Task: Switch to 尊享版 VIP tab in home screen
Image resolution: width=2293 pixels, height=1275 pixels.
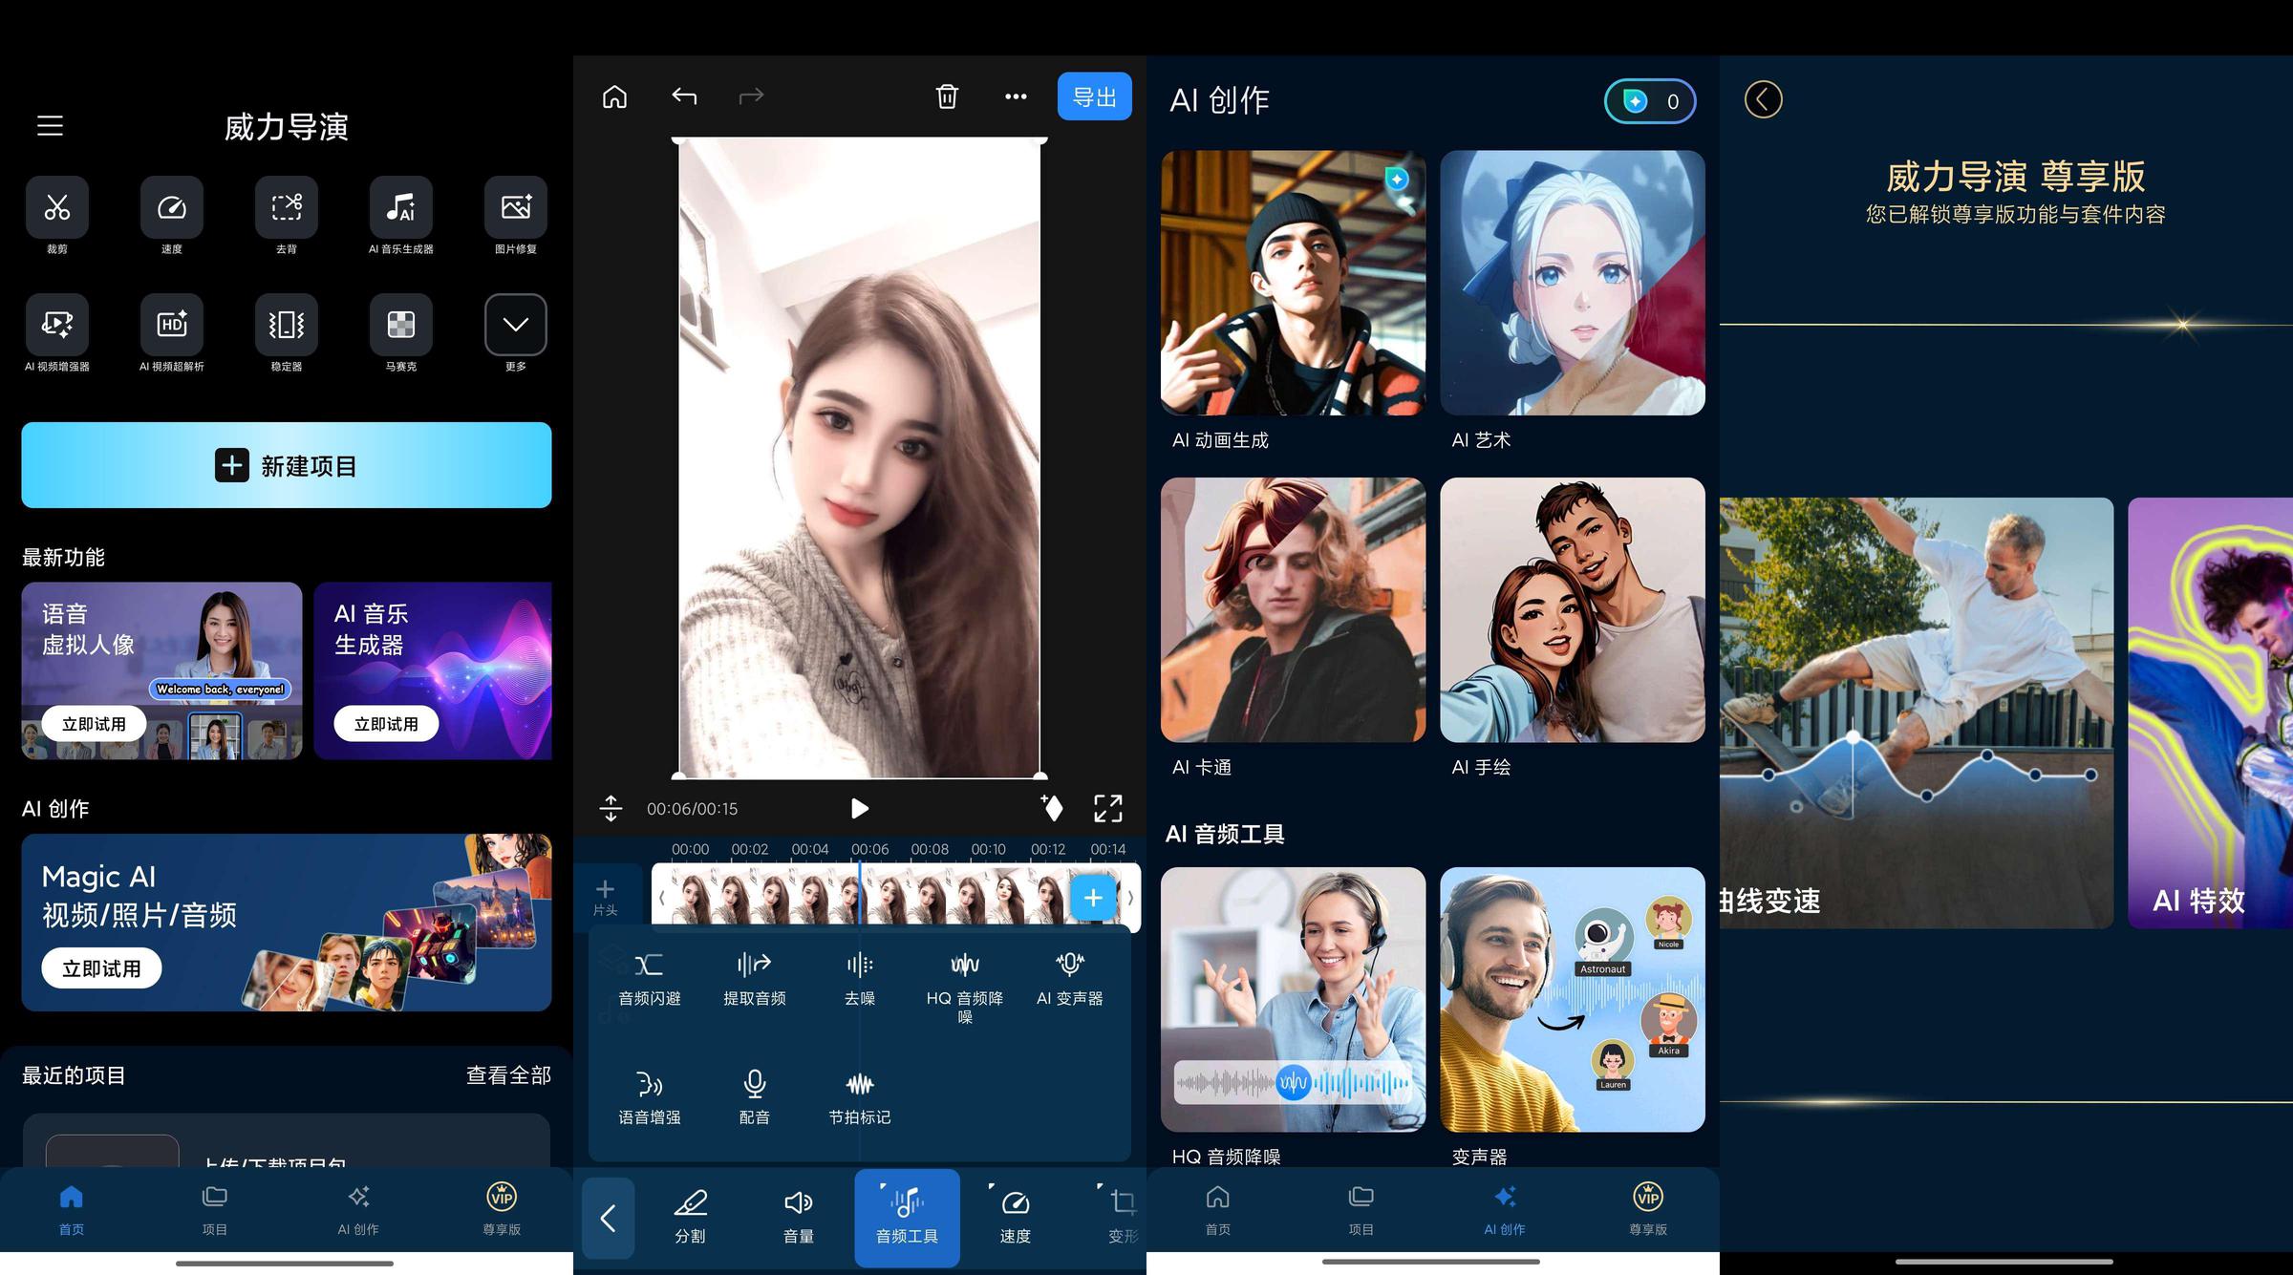Action: (x=502, y=1210)
